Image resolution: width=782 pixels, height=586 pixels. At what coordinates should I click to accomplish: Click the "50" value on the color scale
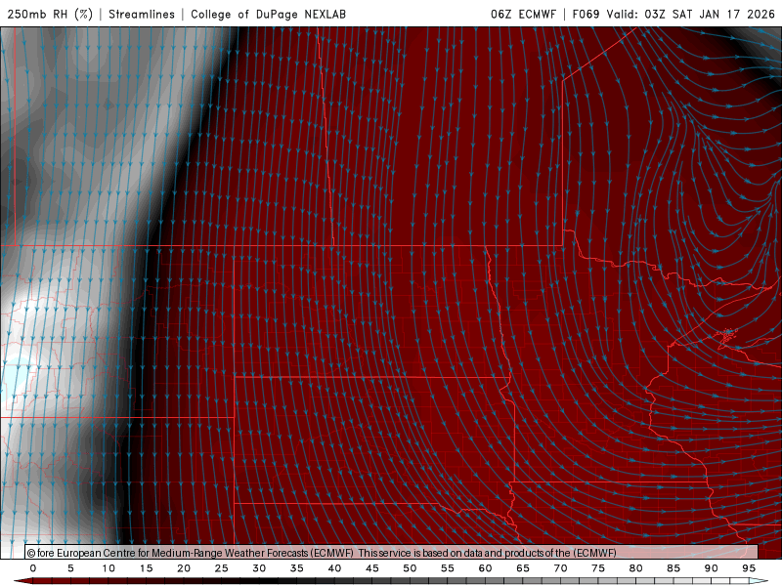410,568
